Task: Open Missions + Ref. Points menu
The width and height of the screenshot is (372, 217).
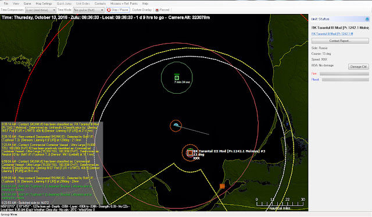Action: (124, 3)
